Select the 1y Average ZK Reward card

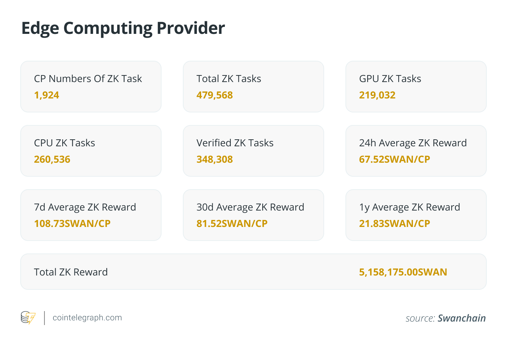pos(416,215)
